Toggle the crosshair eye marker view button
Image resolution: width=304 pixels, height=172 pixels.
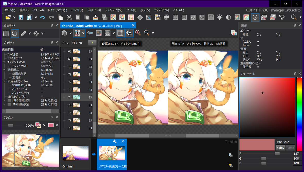pos(129,33)
